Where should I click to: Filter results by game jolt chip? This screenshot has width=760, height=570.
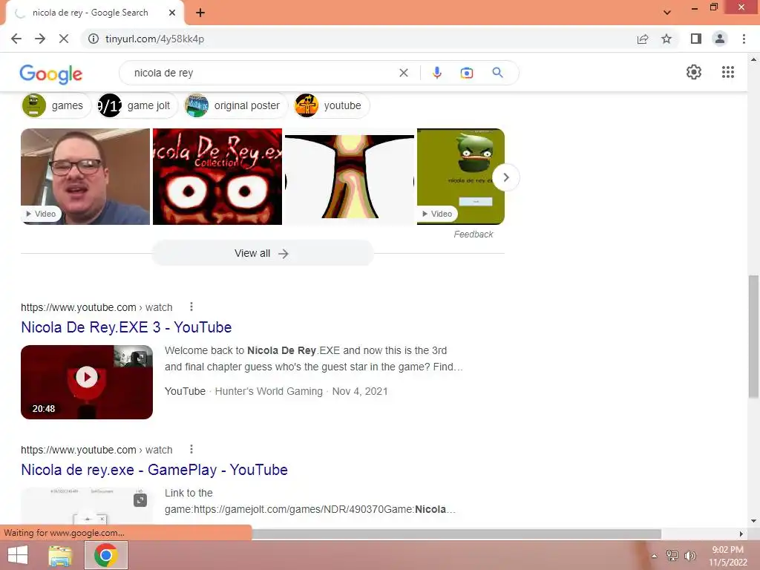point(137,105)
